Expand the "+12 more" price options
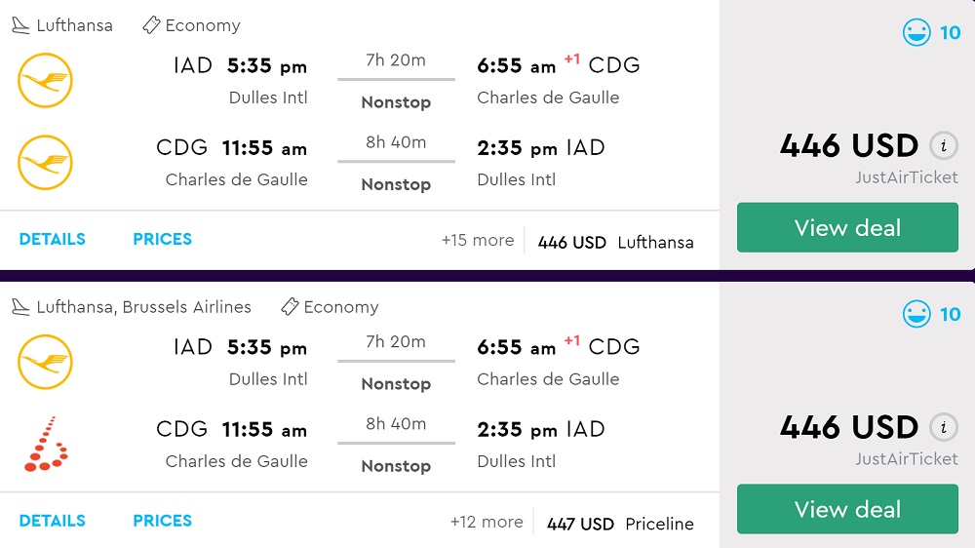Image resolution: width=975 pixels, height=548 pixels. [486, 522]
